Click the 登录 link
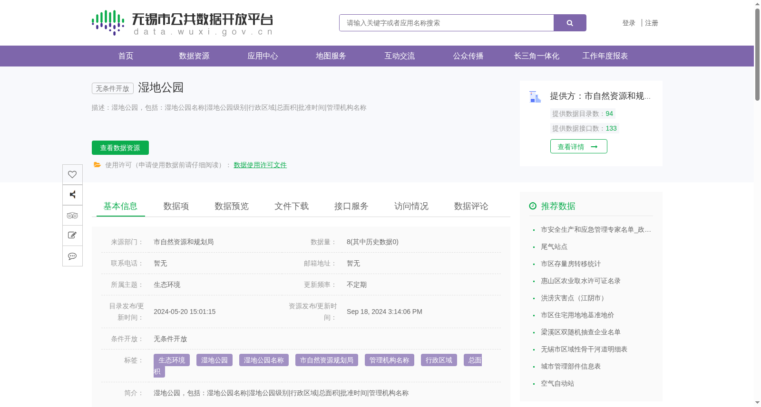Screen dimensions: 761x407 pos(629,23)
